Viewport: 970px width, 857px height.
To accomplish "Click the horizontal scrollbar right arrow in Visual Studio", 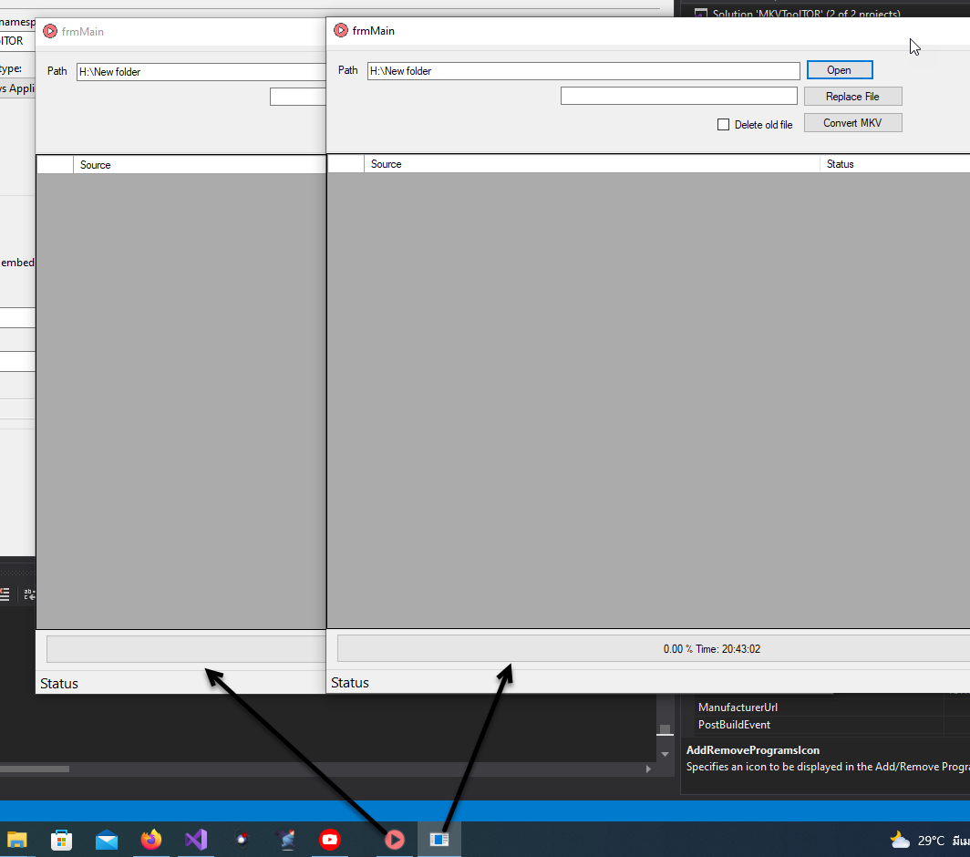I will (x=648, y=769).
